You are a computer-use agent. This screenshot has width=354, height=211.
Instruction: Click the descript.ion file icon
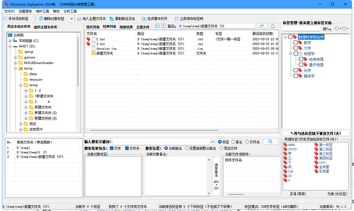point(94,49)
